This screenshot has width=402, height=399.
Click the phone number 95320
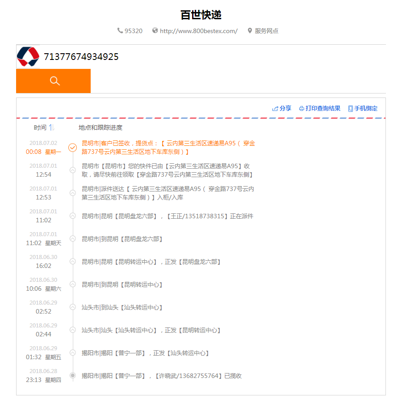[x=133, y=31]
